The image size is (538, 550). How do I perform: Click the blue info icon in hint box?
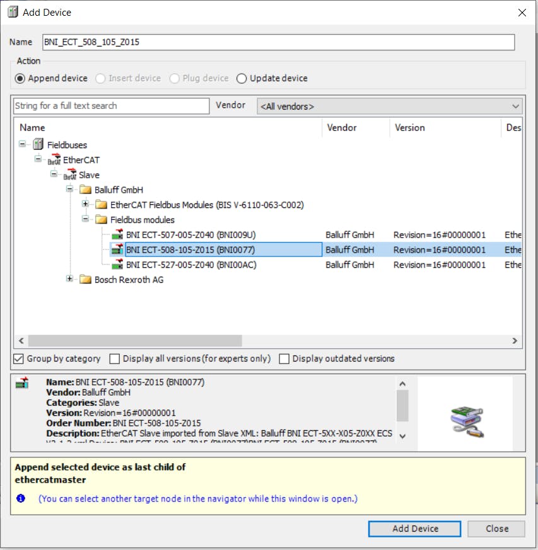21,498
